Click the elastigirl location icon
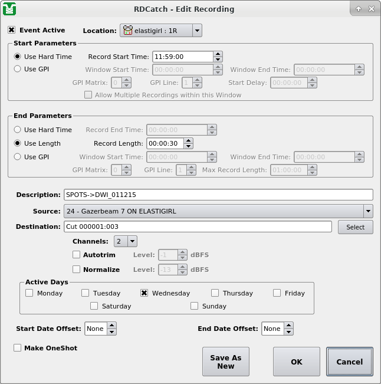This screenshot has width=381, height=384. pyautogui.click(x=128, y=31)
